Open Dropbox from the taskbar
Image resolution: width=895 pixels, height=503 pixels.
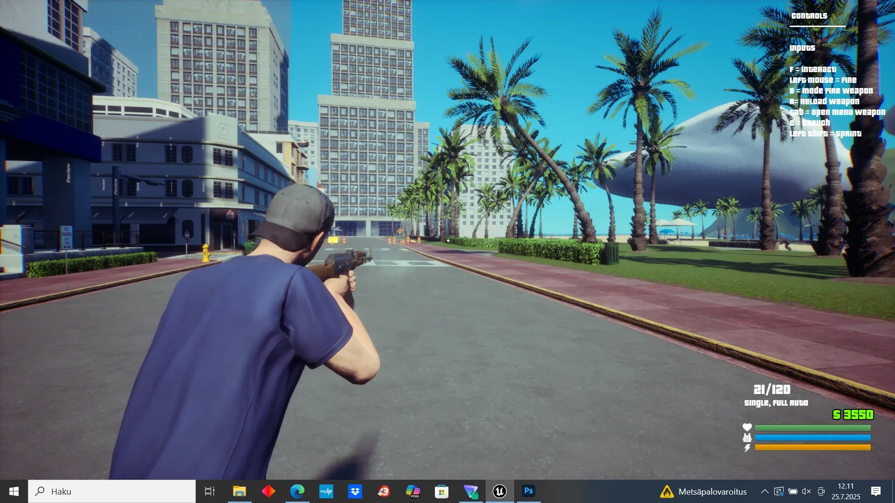[355, 491]
